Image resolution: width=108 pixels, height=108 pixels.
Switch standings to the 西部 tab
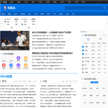pyautogui.click(x=100, y=39)
